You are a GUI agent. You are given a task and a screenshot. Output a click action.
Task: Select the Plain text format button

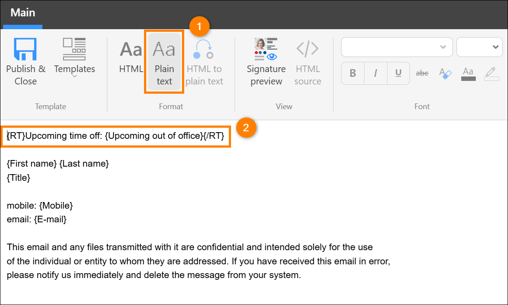pos(164,61)
